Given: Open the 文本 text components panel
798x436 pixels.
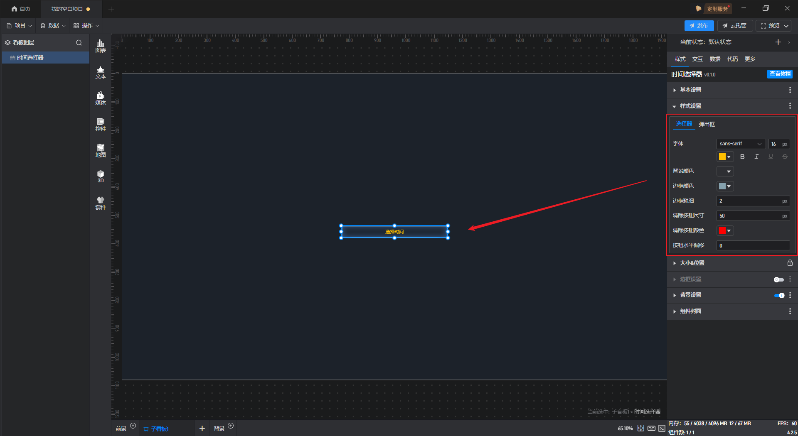Looking at the screenshot, I should click(101, 72).
